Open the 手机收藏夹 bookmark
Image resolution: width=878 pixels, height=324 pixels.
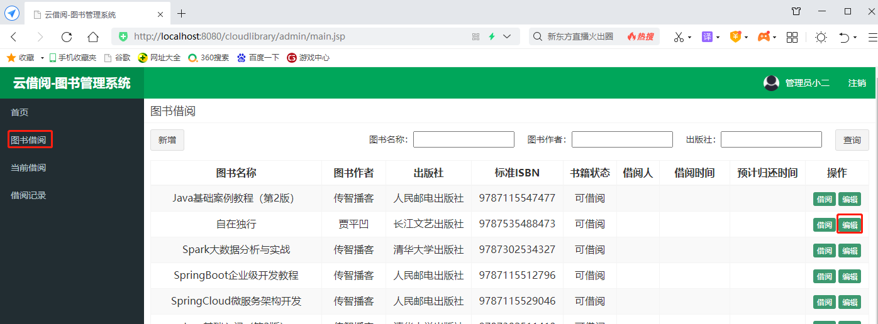(x=72, y=57)
